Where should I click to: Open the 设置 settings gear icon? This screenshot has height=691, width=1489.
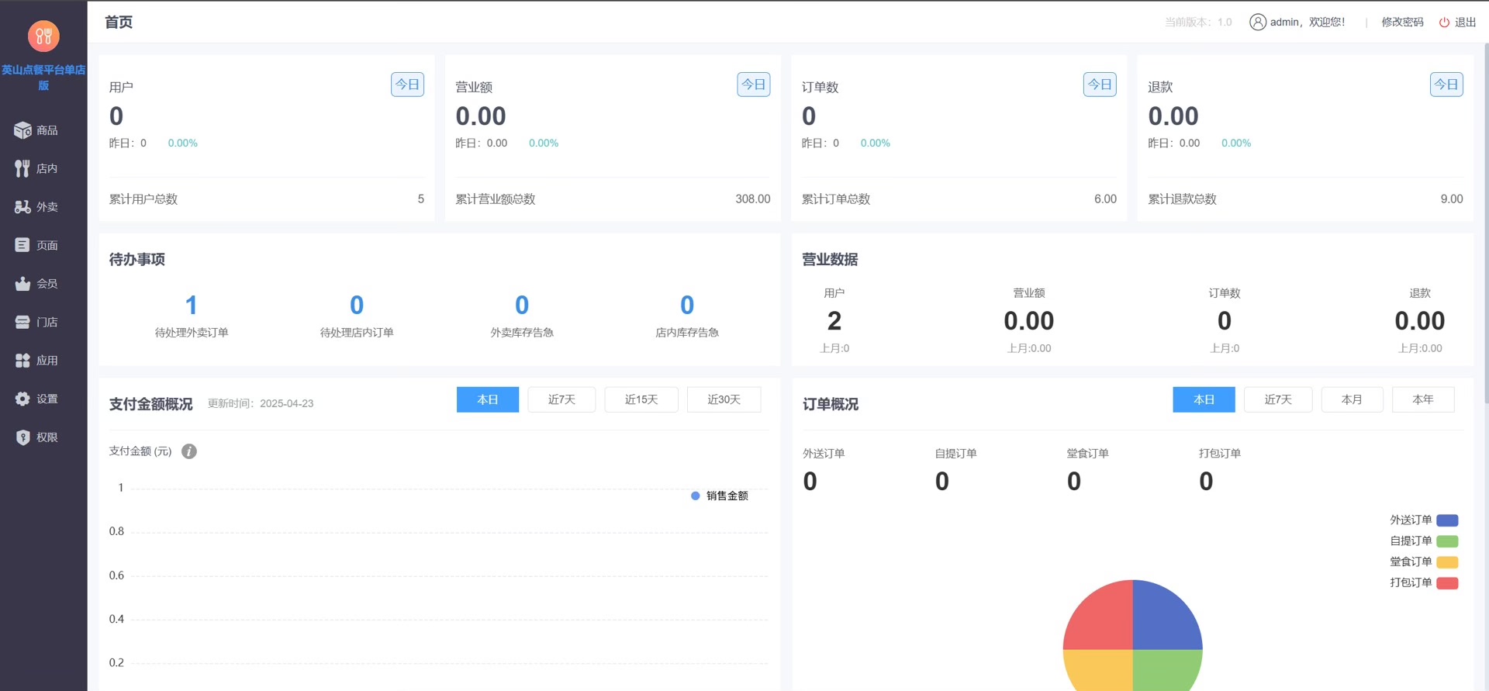(x=22, y=399)
